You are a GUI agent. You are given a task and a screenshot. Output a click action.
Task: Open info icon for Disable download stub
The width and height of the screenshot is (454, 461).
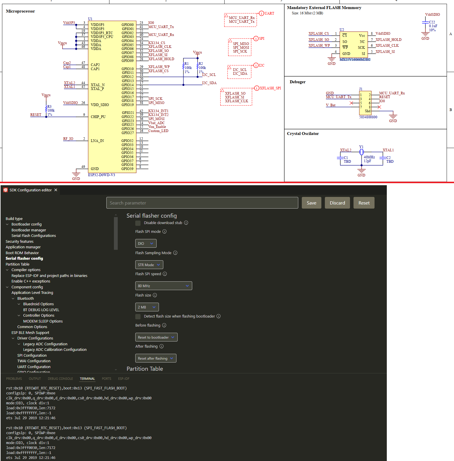point(186,223)
